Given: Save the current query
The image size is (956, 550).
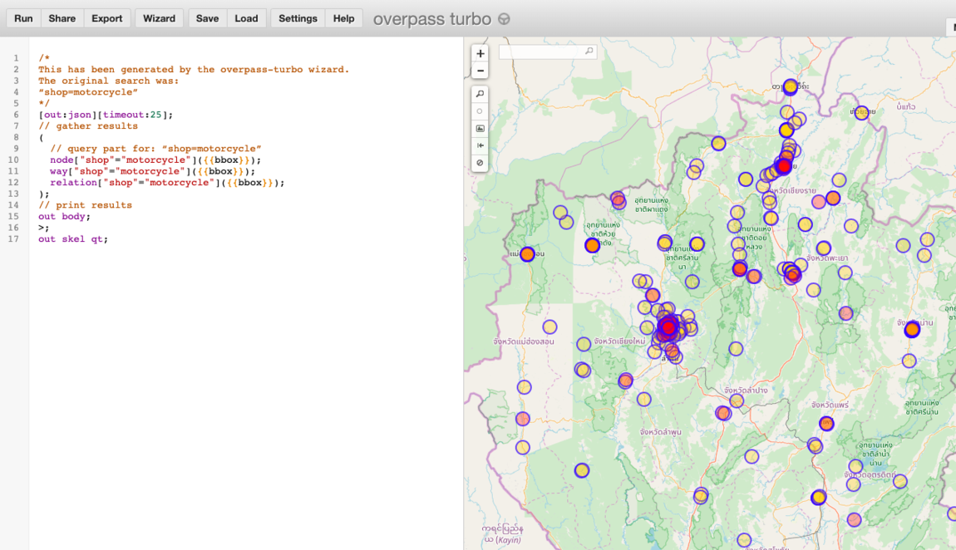Looking at the screenshot, I should point(207,18).
